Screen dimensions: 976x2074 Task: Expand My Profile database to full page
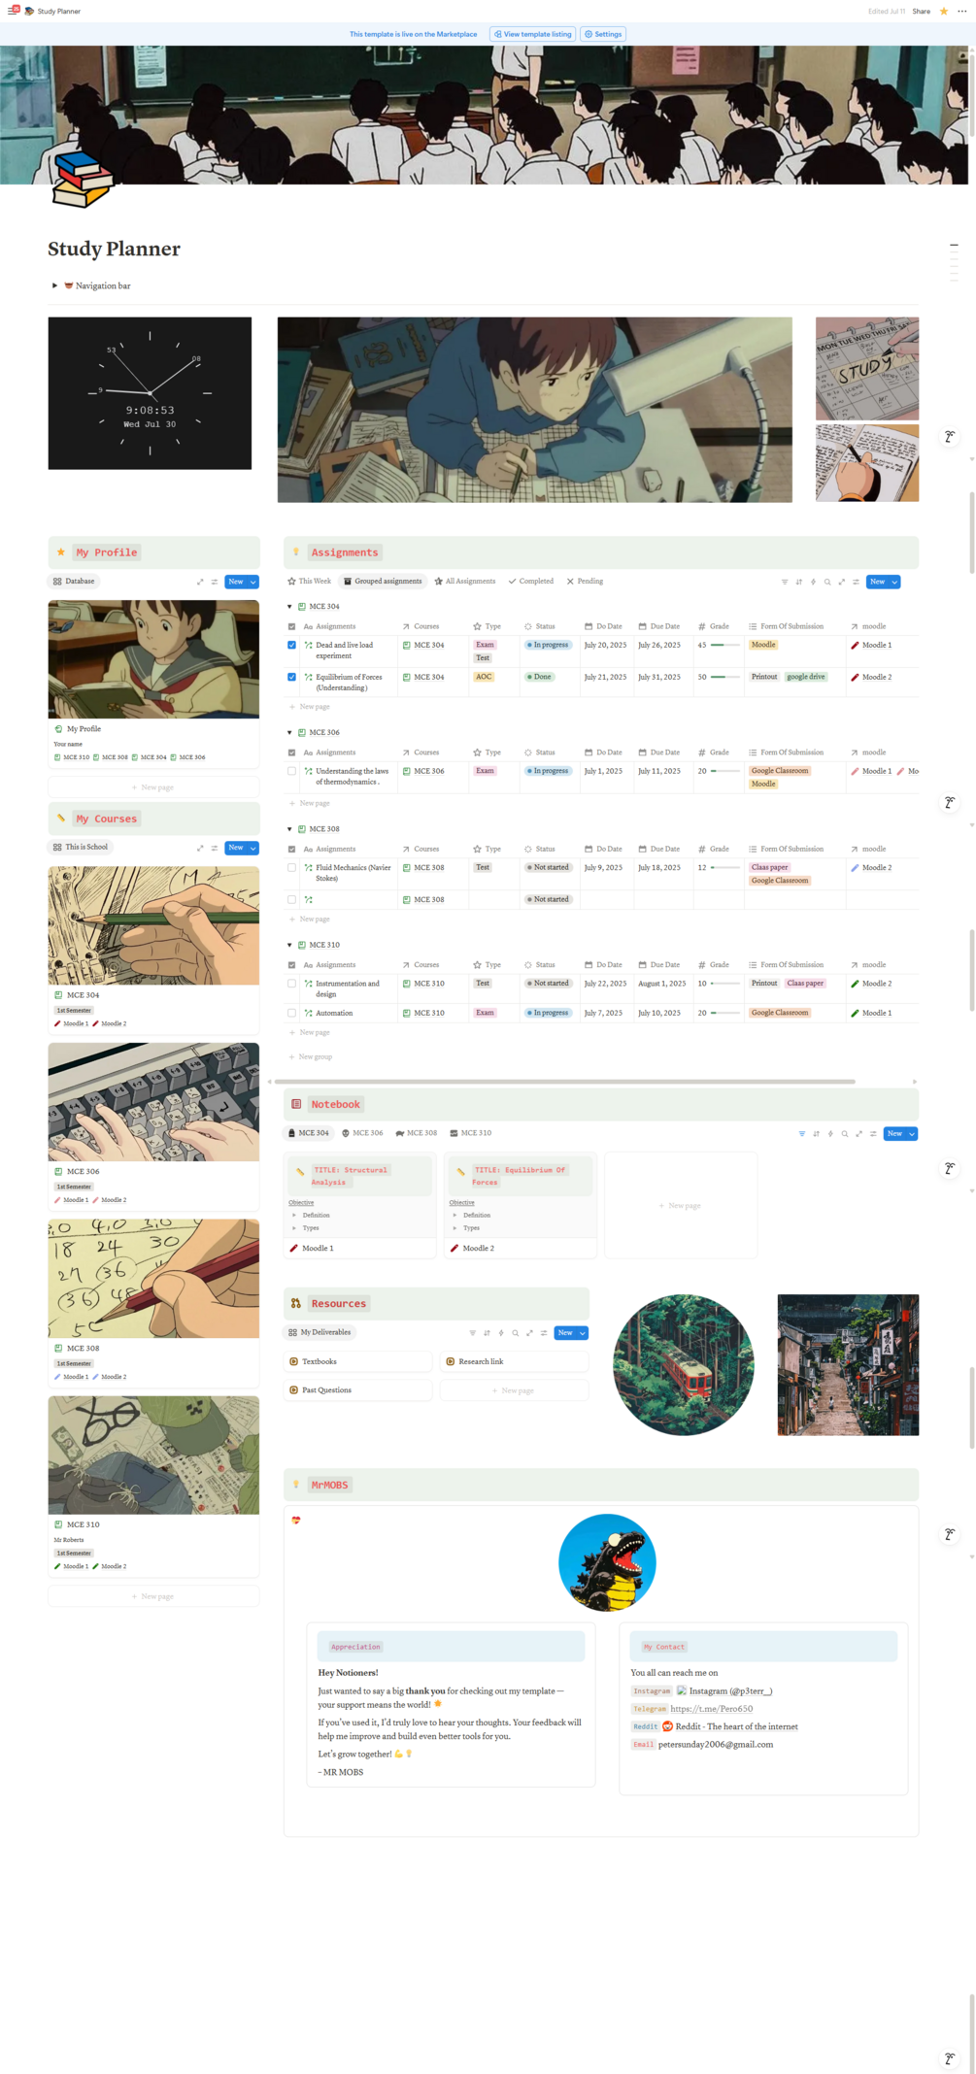(200, 582)
